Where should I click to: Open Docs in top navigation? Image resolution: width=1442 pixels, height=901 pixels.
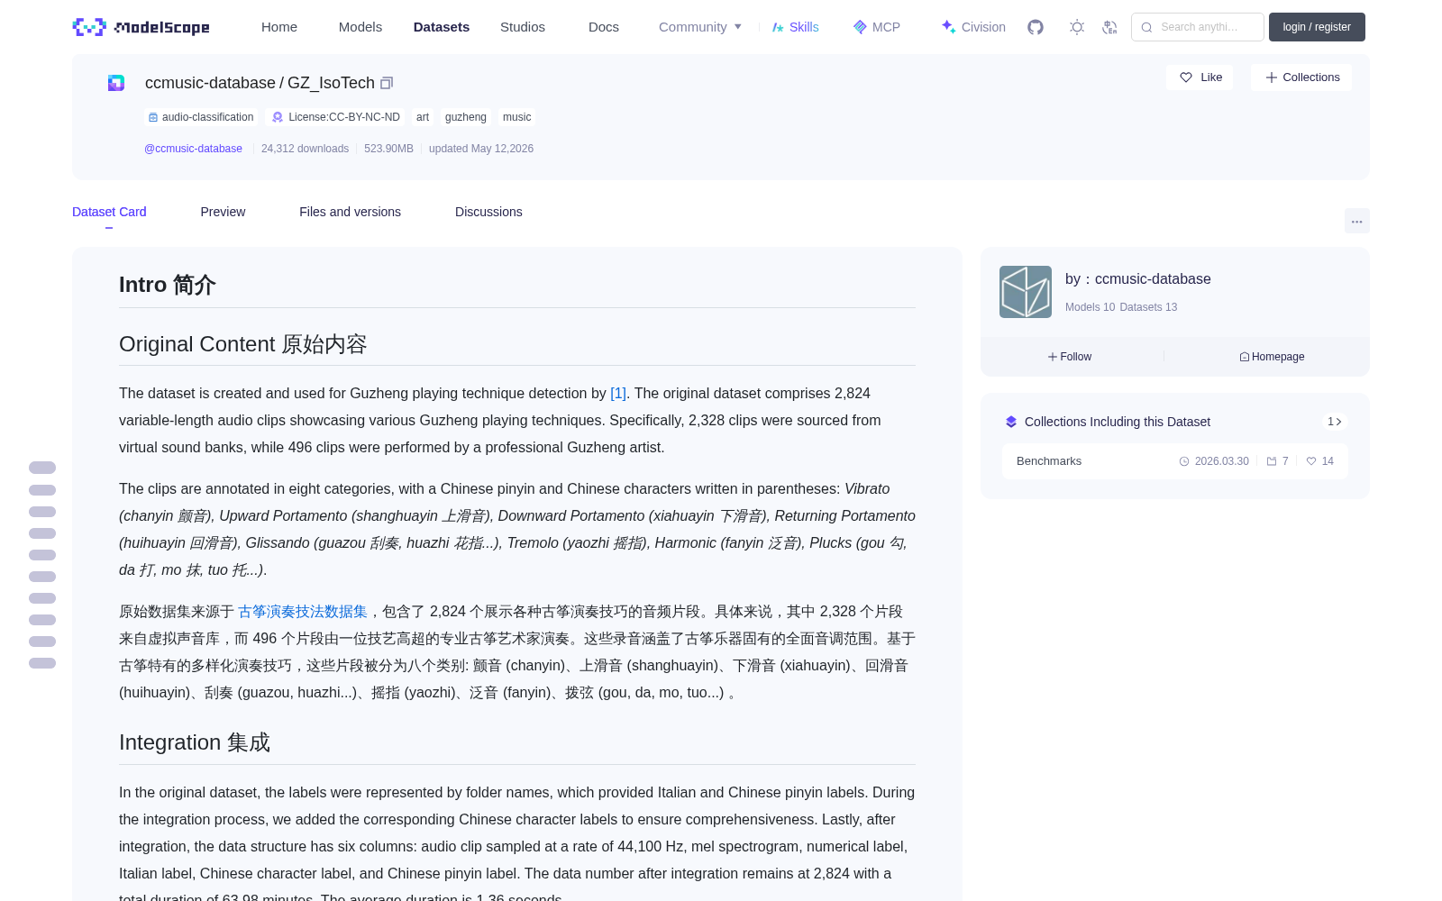click(604, 27)
